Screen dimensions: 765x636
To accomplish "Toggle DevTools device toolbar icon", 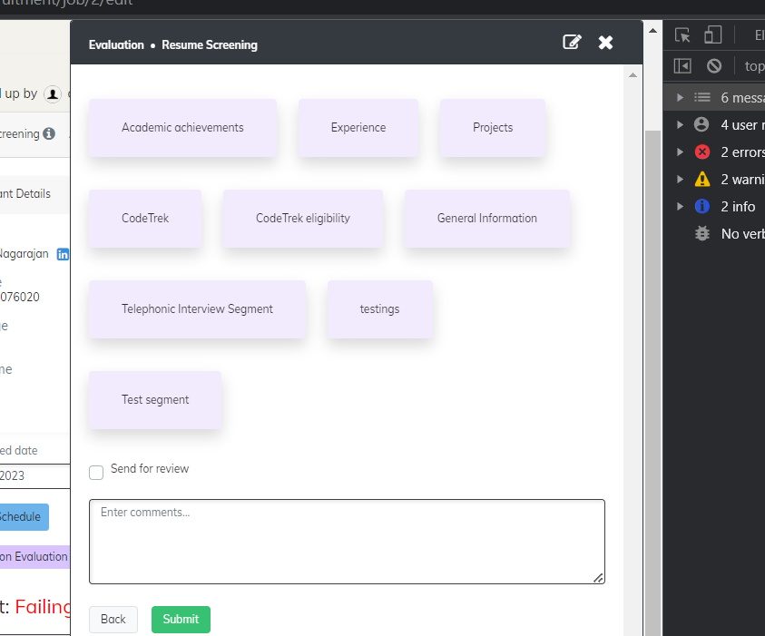I will 712,35.
